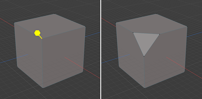Select the bottom front vertex of the left cube
Screen dimensions: 202x99
click(x=43, y=88)
